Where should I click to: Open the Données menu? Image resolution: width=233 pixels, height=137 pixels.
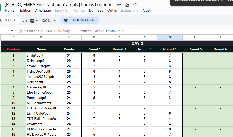(x=96, y=10)
